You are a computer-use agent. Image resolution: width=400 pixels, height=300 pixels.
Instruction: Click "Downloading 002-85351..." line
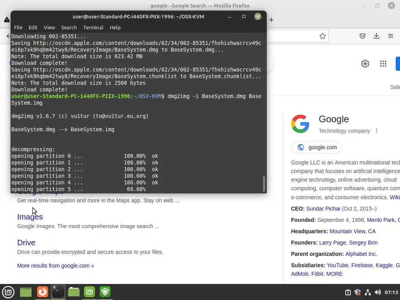tap(49, 36)
